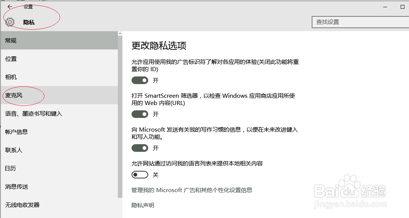Click the sidebar scroll-up arrow
Image resolution: width=409 pixels, height=218 pixels.
(120, 33)
